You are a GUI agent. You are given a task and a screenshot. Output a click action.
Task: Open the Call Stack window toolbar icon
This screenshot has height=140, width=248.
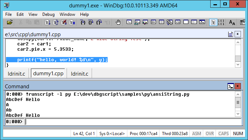point(170,22)
